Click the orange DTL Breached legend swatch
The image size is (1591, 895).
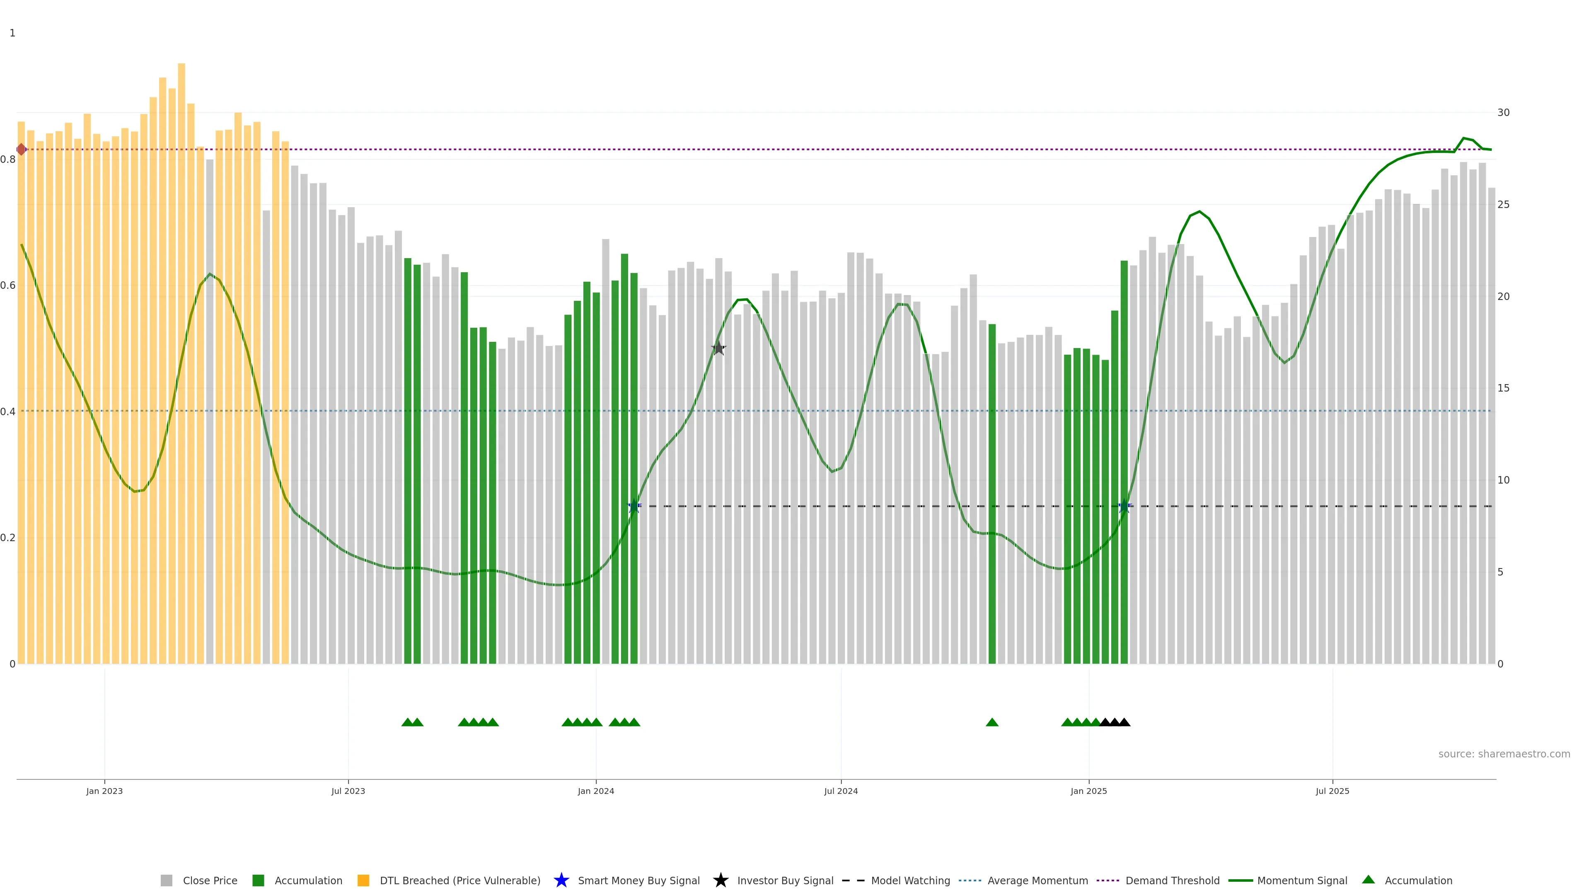(363, 881)
